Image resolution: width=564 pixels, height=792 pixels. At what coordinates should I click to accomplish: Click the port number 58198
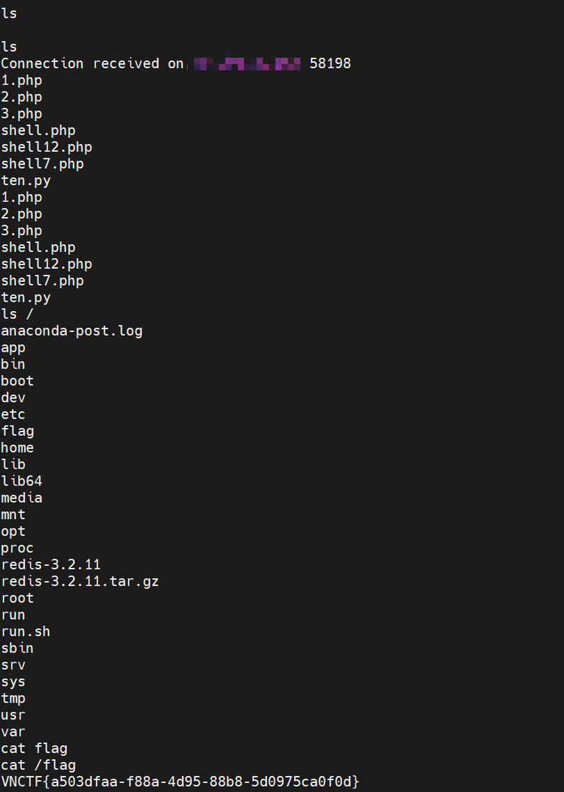coord(330,63)
